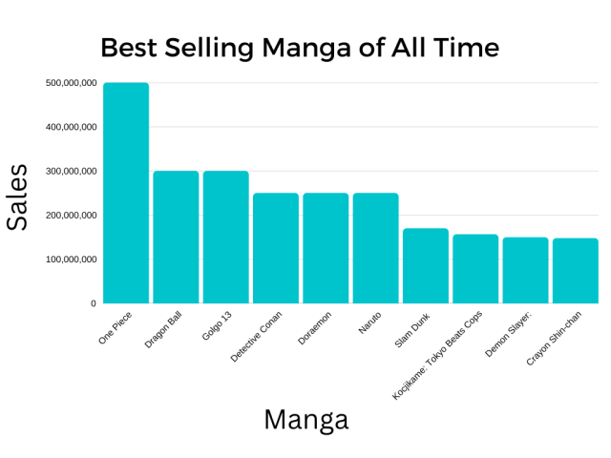
Task: Click the 500,000,000 y-axis tick label
Action: [x=71, y=83]
